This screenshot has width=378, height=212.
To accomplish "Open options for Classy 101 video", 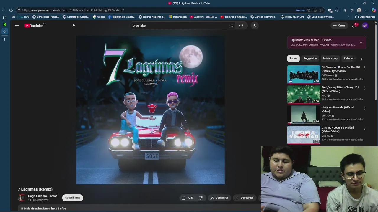I will [365, 88].
